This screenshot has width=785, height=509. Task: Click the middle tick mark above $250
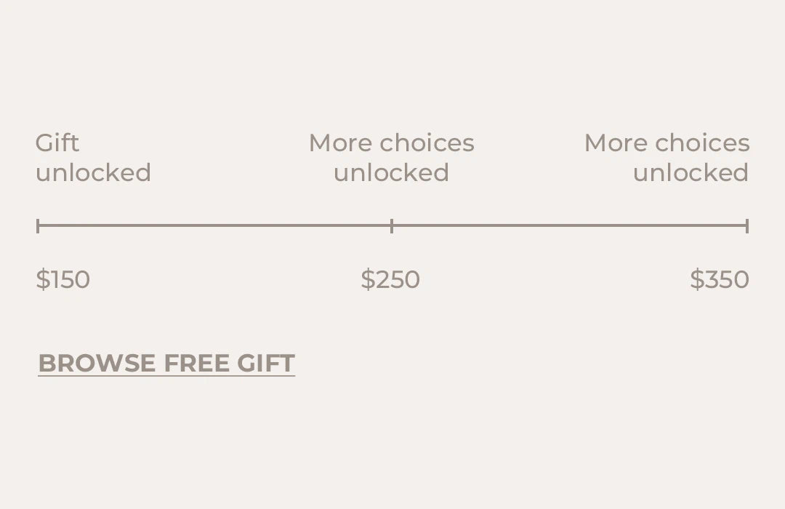click(x=392, y=226)
